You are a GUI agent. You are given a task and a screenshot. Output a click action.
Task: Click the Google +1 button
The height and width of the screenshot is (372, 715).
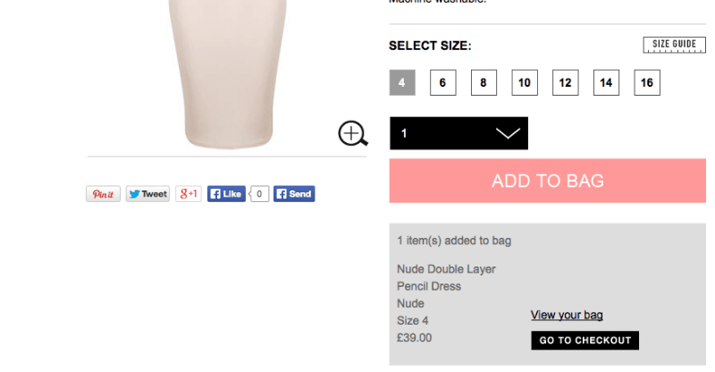[x=189, y=194]
